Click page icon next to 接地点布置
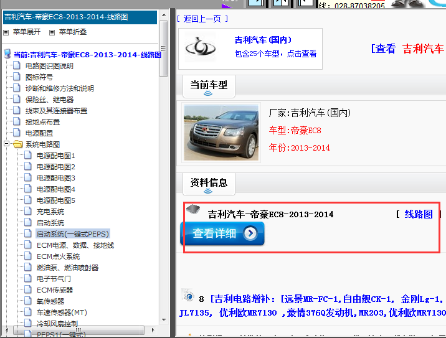This screenshot has width=446, height=338. pyautogui.click(x=17, y=121)
